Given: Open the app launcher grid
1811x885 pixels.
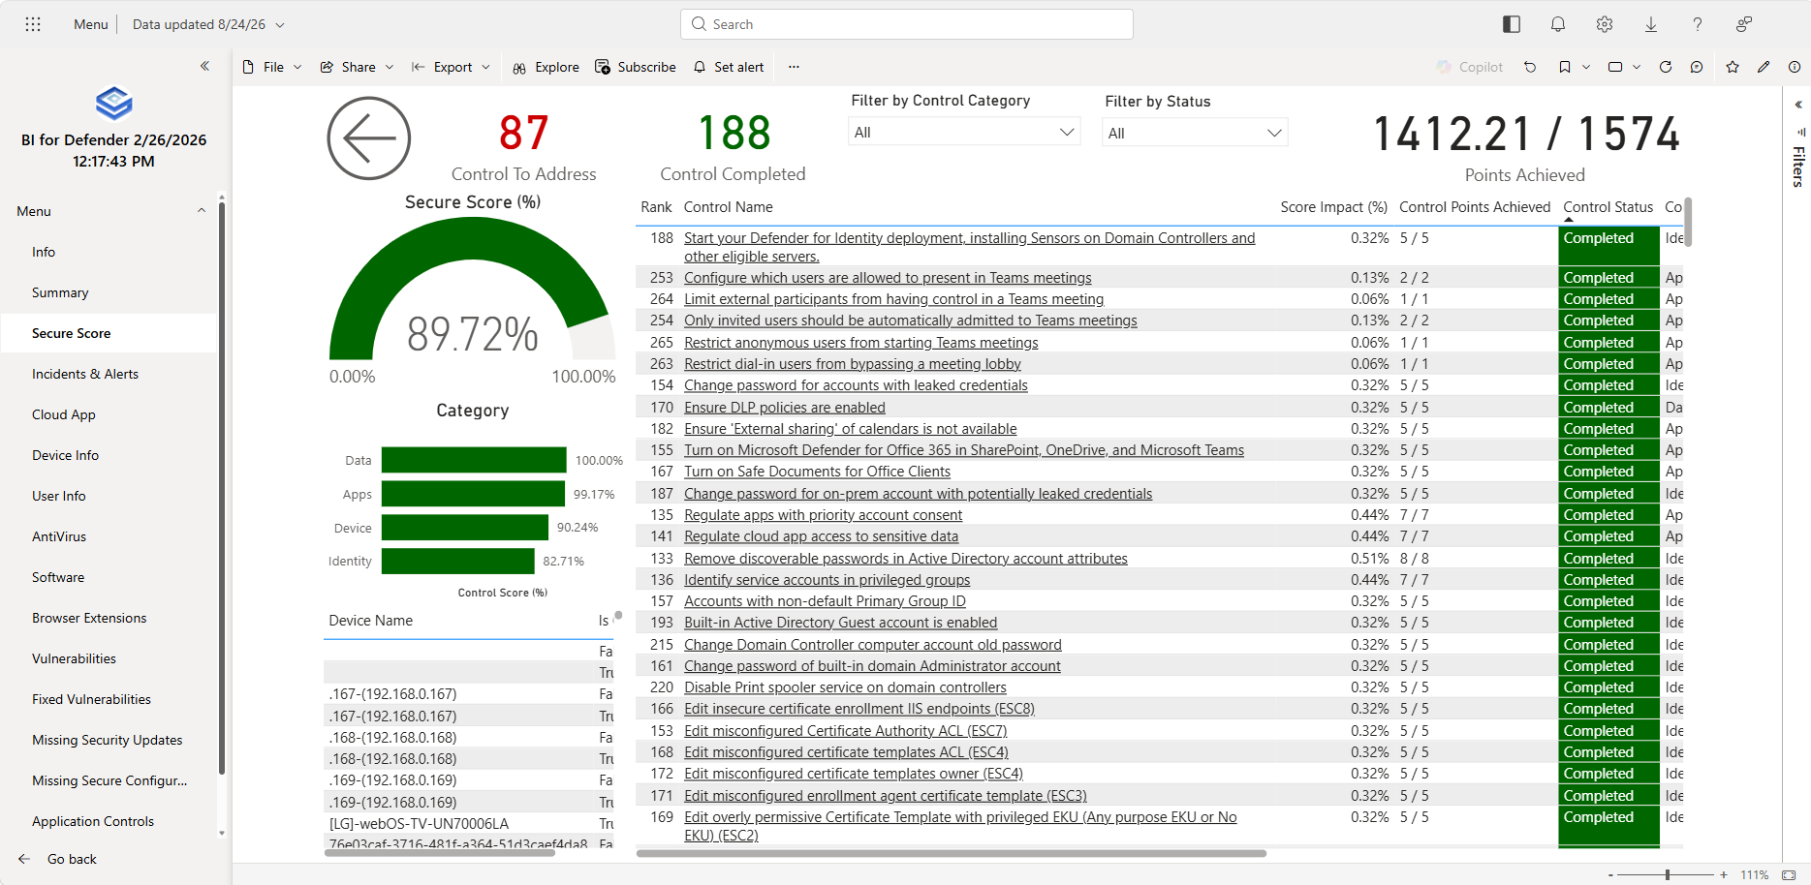Looking at the screenshot, I should click(x=33, y=24).
